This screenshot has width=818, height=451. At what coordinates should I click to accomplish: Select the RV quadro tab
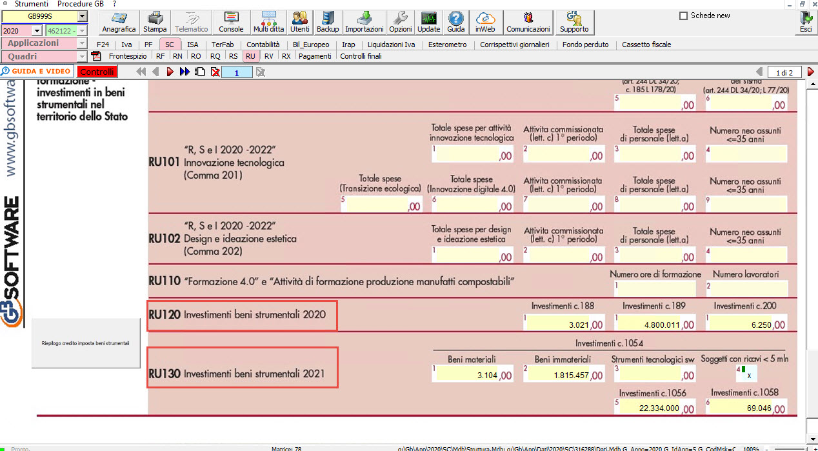(268, 56)
